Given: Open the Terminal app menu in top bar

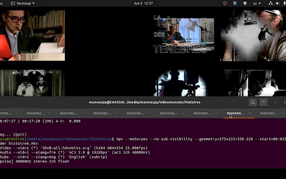Looking at the screenshot, I should (23, 3).
